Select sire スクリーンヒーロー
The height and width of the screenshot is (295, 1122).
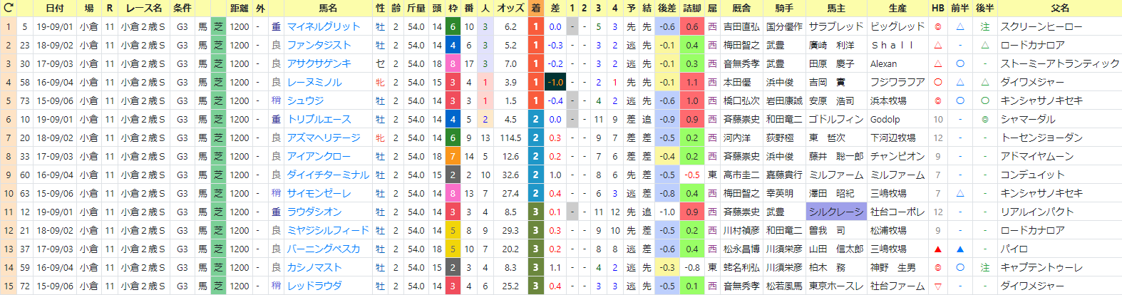1041,26
